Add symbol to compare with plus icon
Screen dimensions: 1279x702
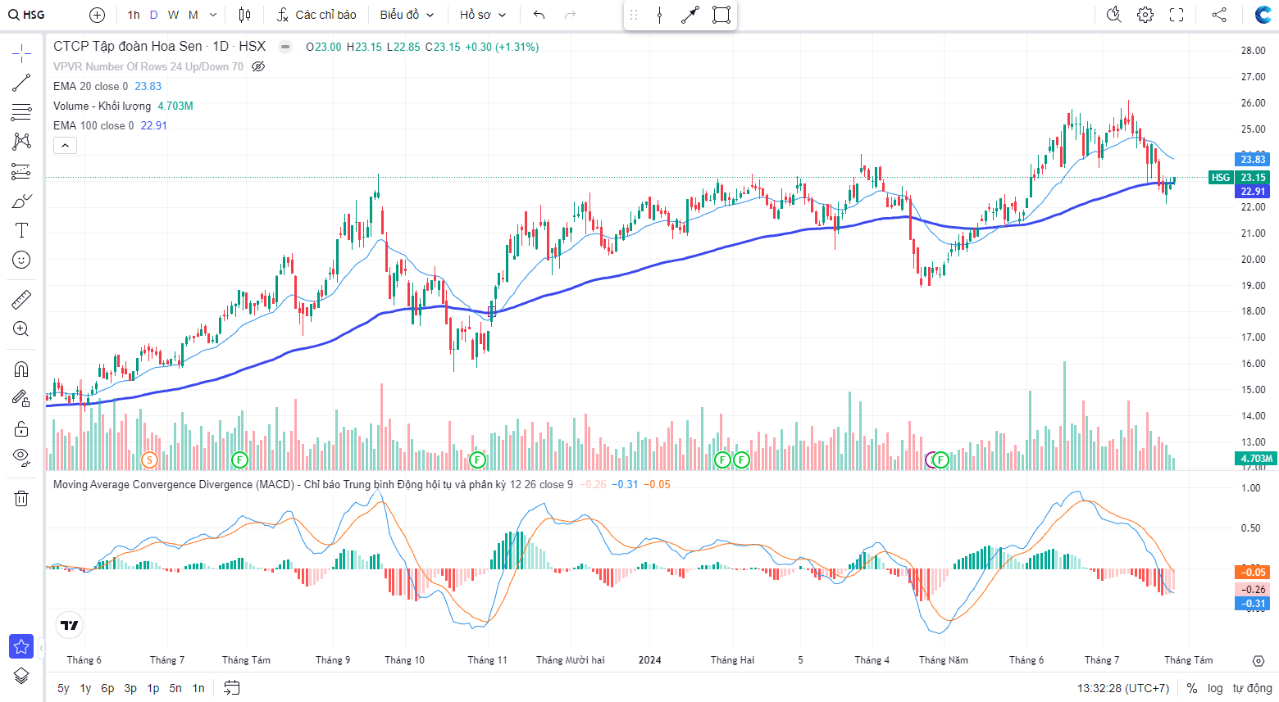pyautogui.click(x=97, y=15)
